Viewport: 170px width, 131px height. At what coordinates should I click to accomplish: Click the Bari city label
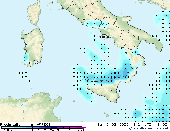point(141,32)
